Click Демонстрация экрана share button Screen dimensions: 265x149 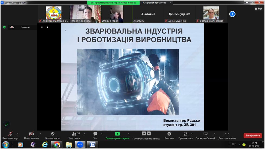click(117, 136)
